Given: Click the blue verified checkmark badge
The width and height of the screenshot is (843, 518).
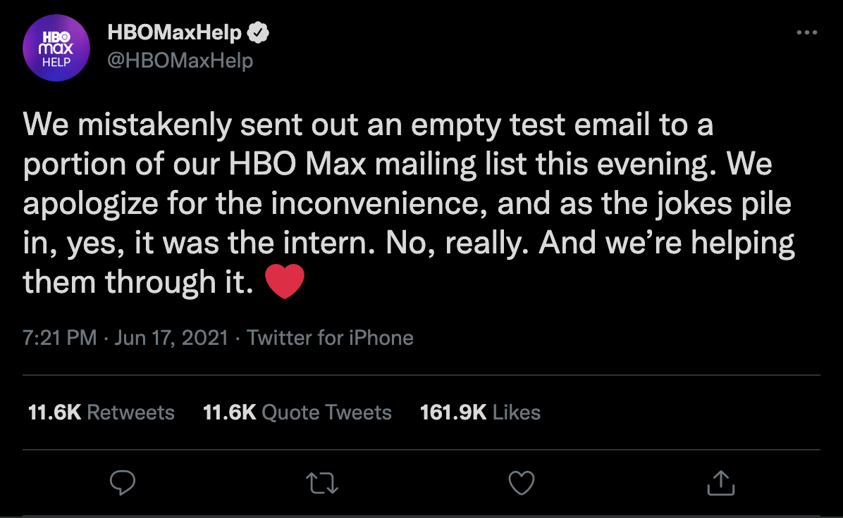Looking at the screenshot, I should pos(258,33).
